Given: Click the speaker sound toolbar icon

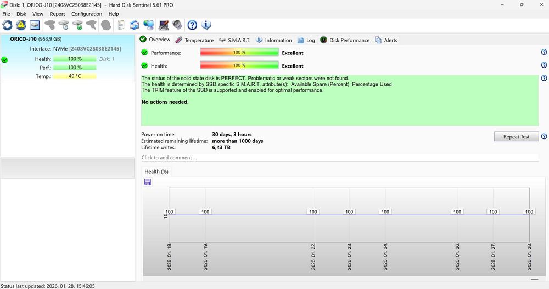Looking at the screenshot, I should coord(177,25).
